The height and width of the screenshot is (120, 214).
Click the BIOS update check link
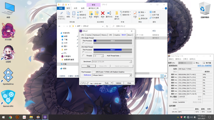[x=204, y=66]
